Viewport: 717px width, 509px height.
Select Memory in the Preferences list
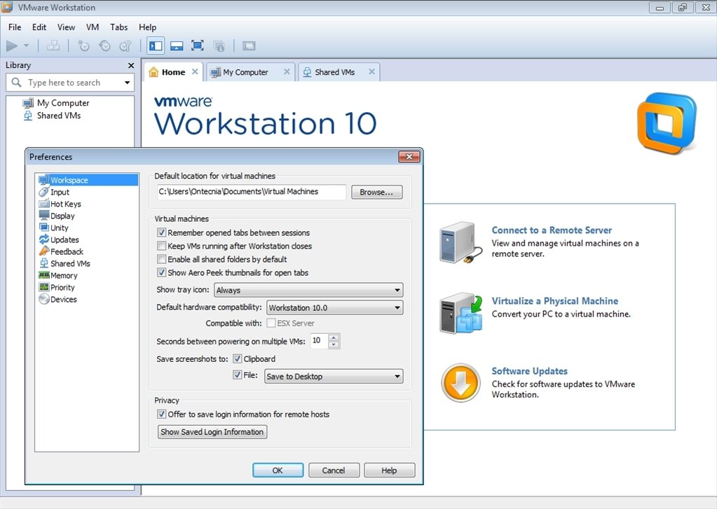point(58,276)
